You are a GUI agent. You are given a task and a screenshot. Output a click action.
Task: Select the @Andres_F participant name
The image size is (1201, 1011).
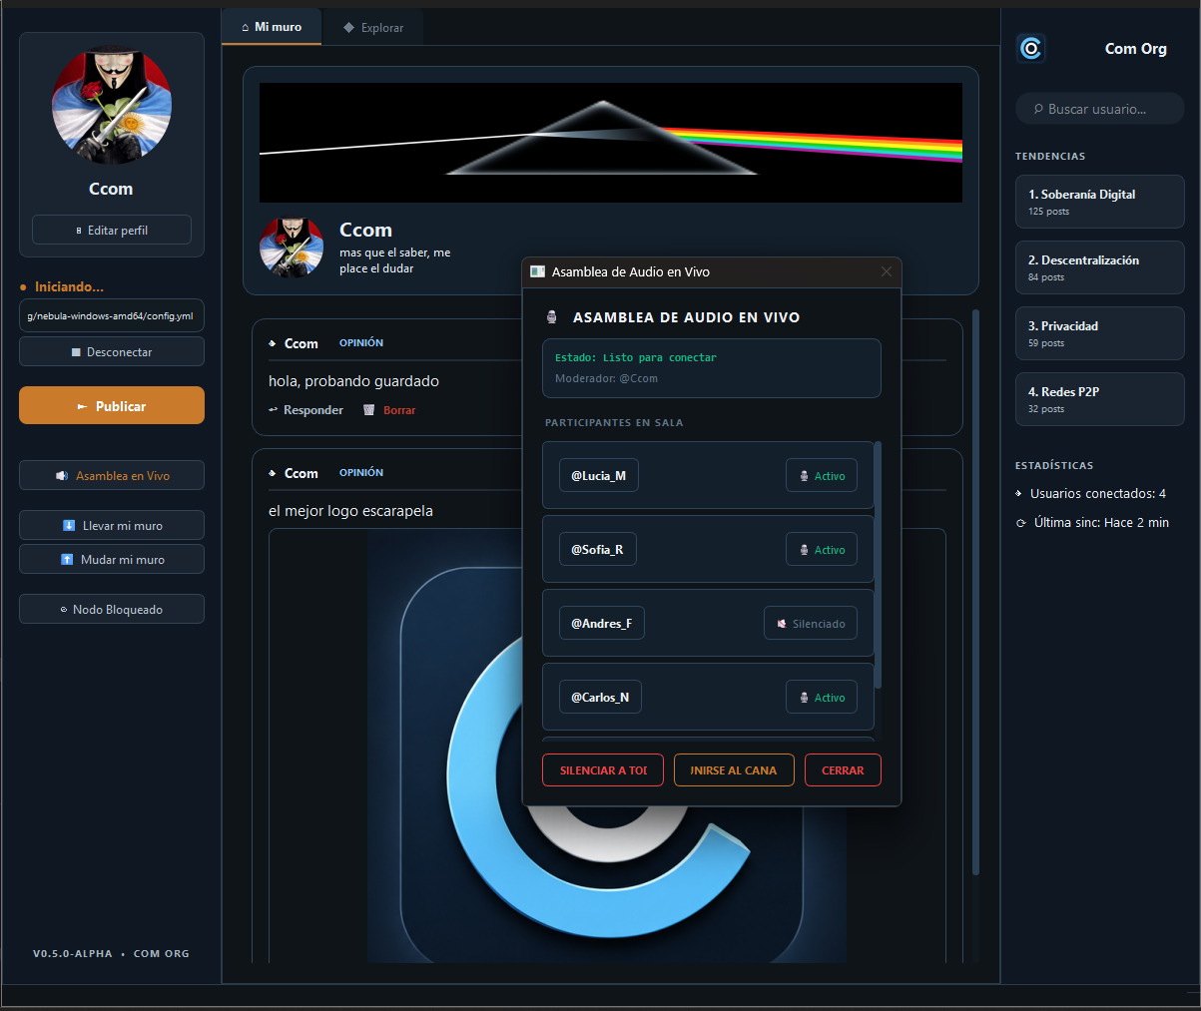[x=601, y=624]
